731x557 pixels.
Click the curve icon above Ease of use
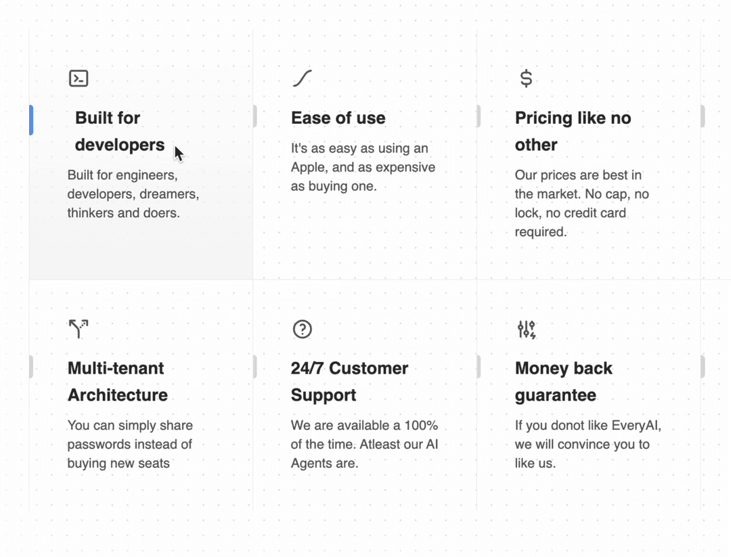[x=302, y=78]
